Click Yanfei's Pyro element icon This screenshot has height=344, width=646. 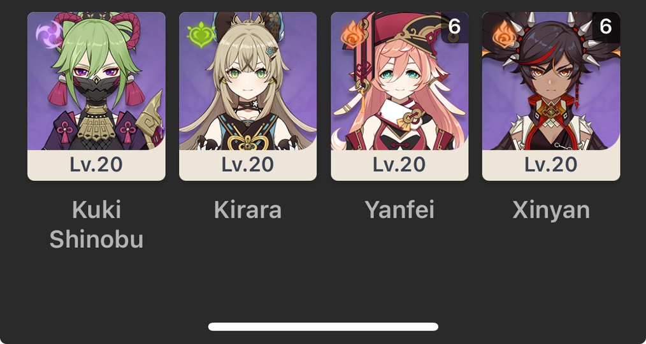pyautogui.click(x=353, y=34)
